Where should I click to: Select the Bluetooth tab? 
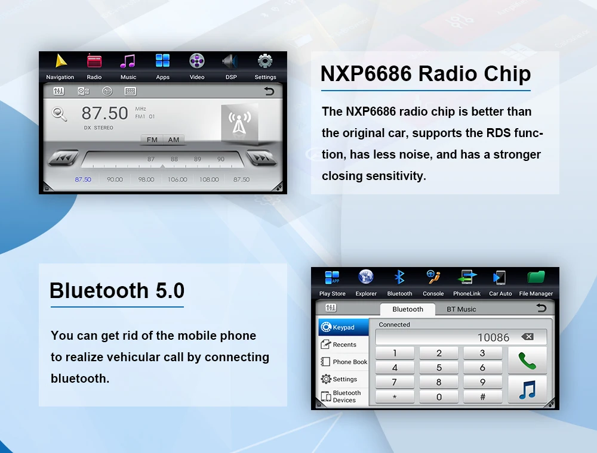click(408, 309)
